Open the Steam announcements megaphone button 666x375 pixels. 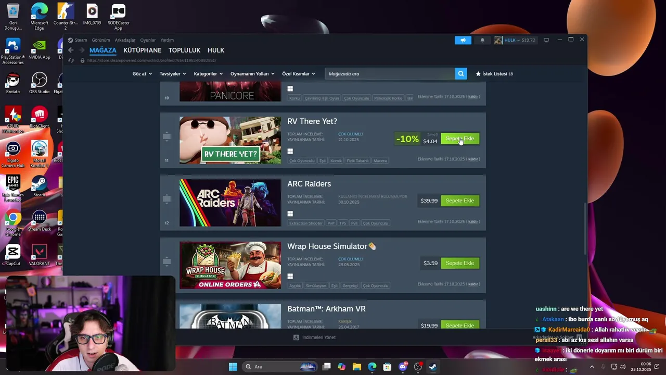[x=463, y=40]
